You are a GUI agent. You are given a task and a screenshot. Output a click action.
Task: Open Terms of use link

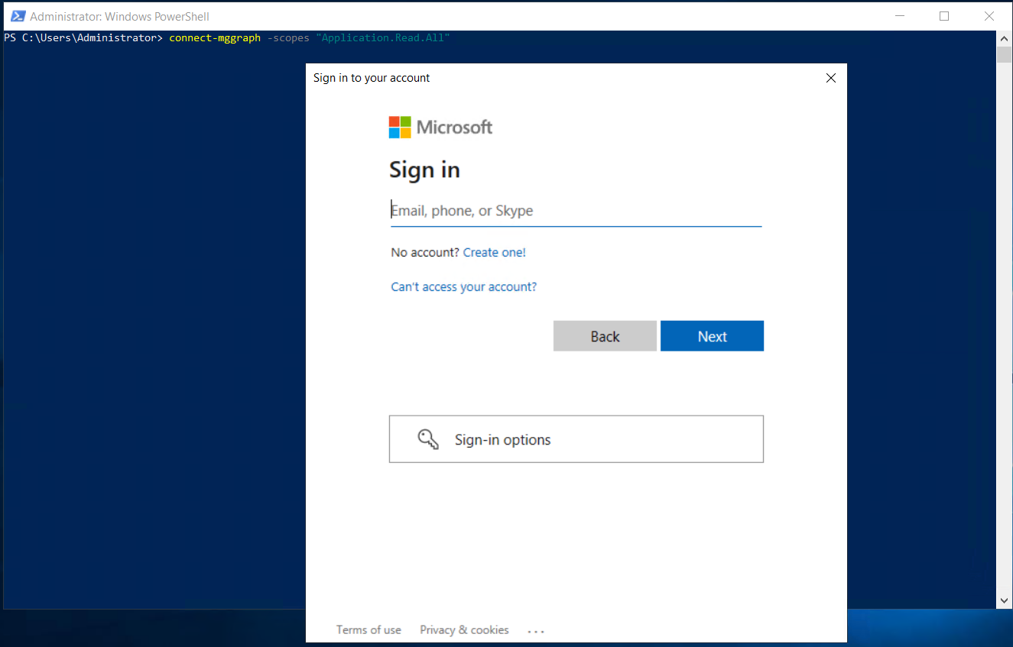369,630
